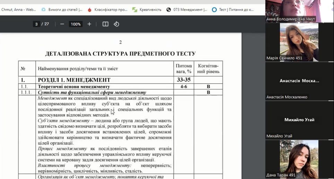Image resolution: width=334 pixels, height=179 pixels.
Task: Click the fit to page icon
Action: click(105, 24)
